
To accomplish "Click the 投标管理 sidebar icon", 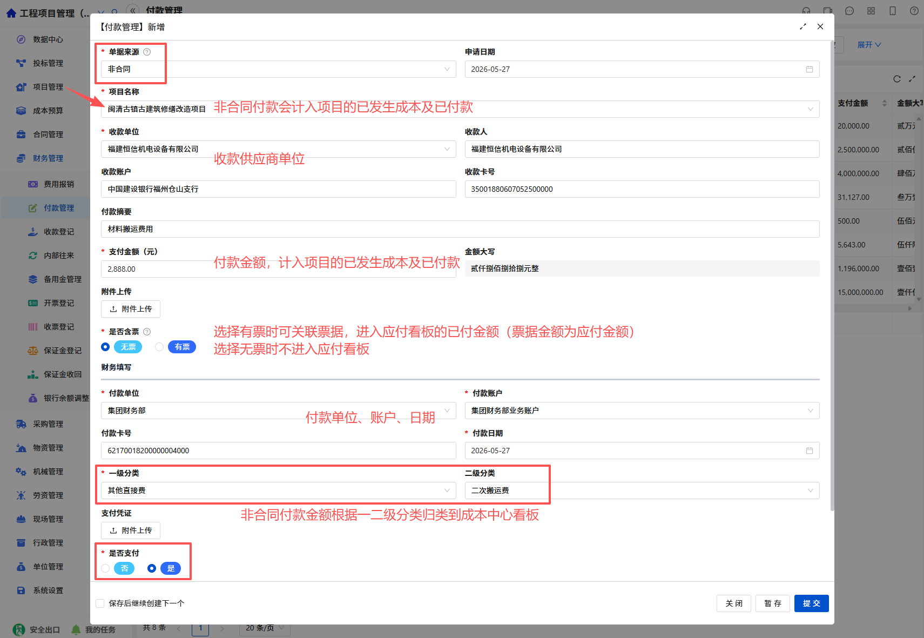I will click(x=21, y=63).
